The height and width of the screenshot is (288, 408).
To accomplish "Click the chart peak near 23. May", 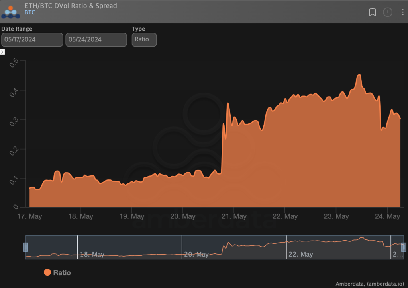I will (x=359, y=75).
